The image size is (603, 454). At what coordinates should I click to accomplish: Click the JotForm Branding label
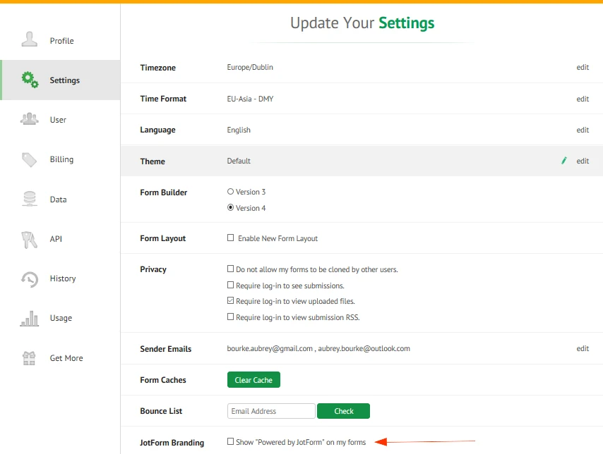point(172,443)
